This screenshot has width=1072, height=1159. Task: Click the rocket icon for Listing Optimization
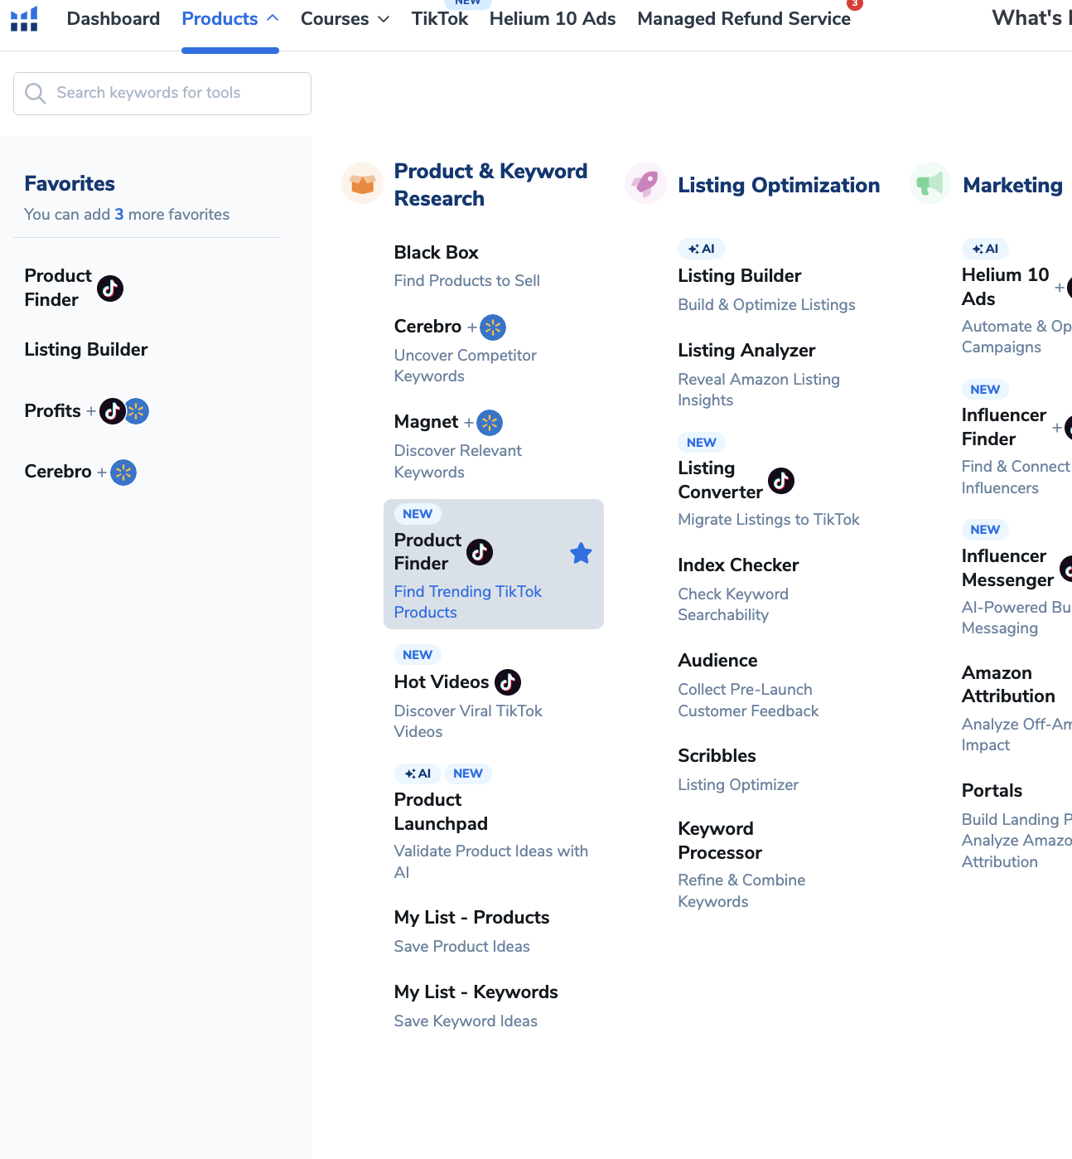click(x=645, y=183)
